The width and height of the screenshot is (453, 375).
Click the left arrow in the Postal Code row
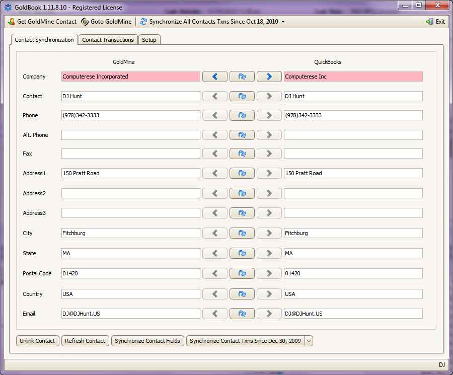[214, 273]
